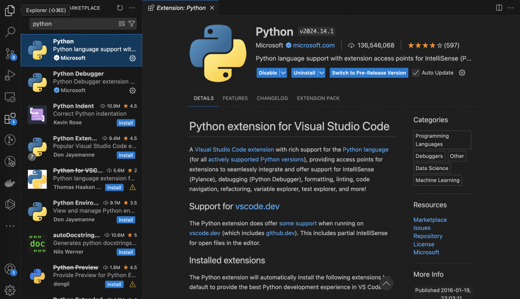Close the Extension: Python editor tab
The width and height of the screenshot is (520, 299).
click(x=212, y=8)
